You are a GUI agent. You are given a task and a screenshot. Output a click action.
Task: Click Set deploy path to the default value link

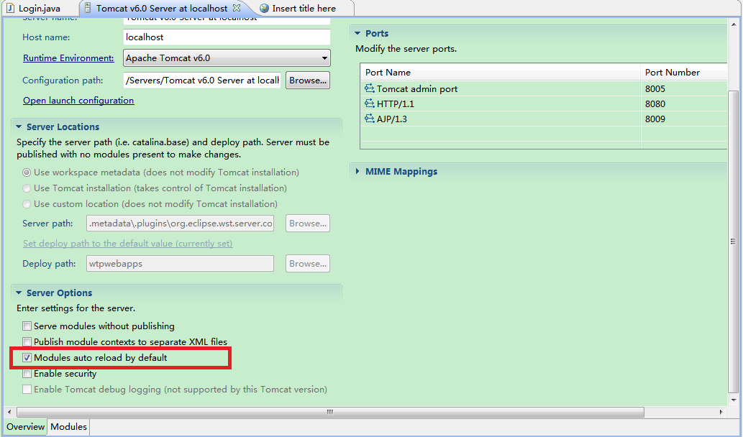(x=128, y=244)
